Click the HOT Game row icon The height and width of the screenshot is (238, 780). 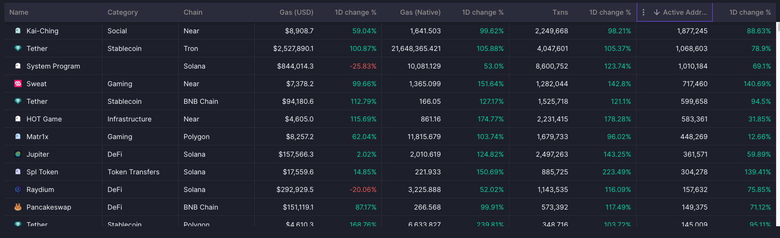pyautogui.click(x=18, y=119)
